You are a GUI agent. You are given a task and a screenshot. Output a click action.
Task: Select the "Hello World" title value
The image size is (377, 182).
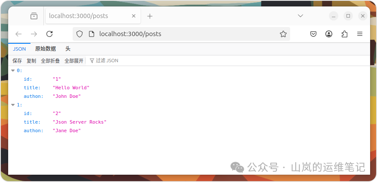[71, 88]
